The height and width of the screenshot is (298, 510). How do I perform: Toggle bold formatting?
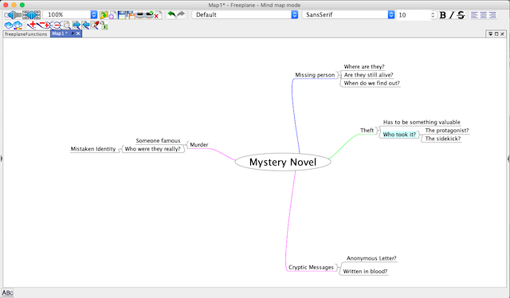(x=443, y=15)
